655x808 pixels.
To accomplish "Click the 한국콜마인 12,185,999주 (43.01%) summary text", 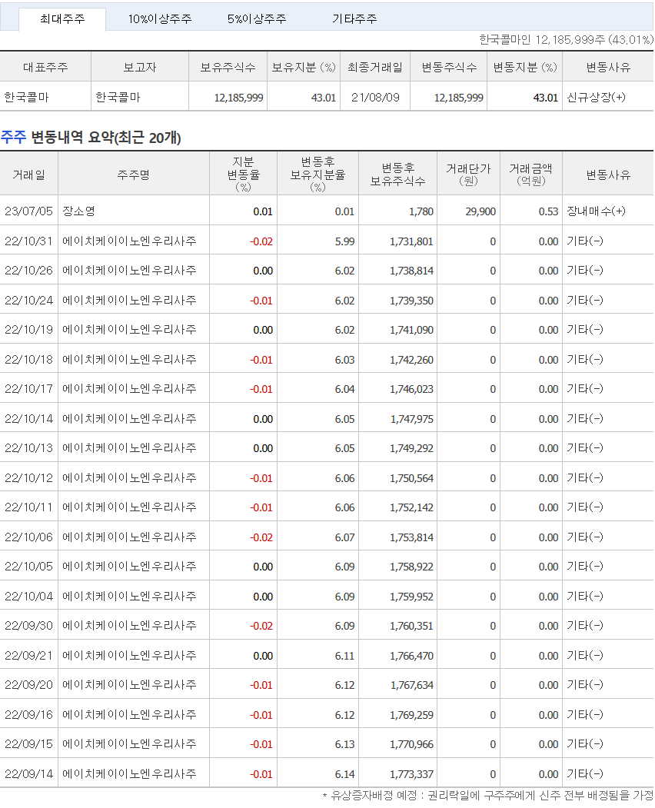I will coord(566,40).
